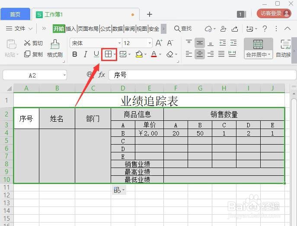Open the Start ribbon tab

click(x=59, y=29)
